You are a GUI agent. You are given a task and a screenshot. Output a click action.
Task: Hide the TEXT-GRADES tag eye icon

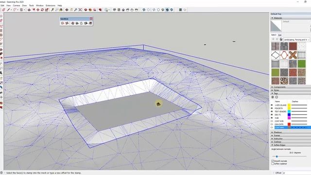[272, 111]
